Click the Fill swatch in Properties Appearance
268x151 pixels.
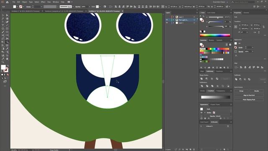pos(236,44)
